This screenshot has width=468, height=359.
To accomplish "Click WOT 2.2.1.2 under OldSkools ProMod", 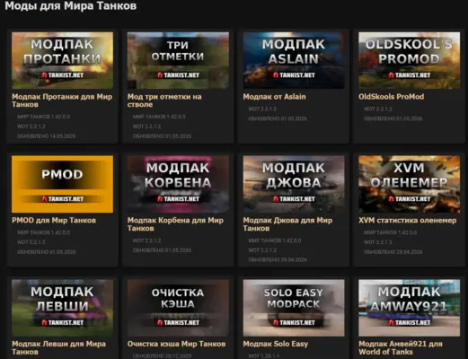I will tap(378, 109).
